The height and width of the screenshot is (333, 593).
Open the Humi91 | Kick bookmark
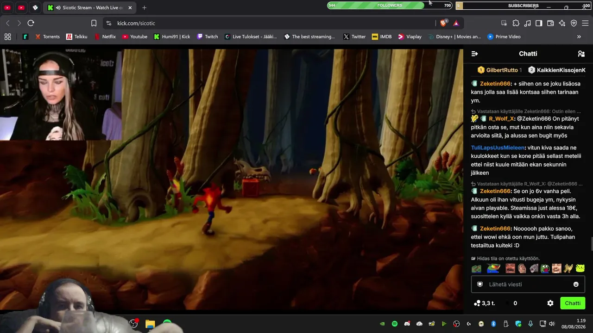click(172, 37)
